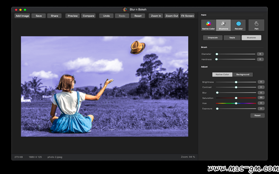
Task: Click the Exposure value field
Action: pos(261,109)
